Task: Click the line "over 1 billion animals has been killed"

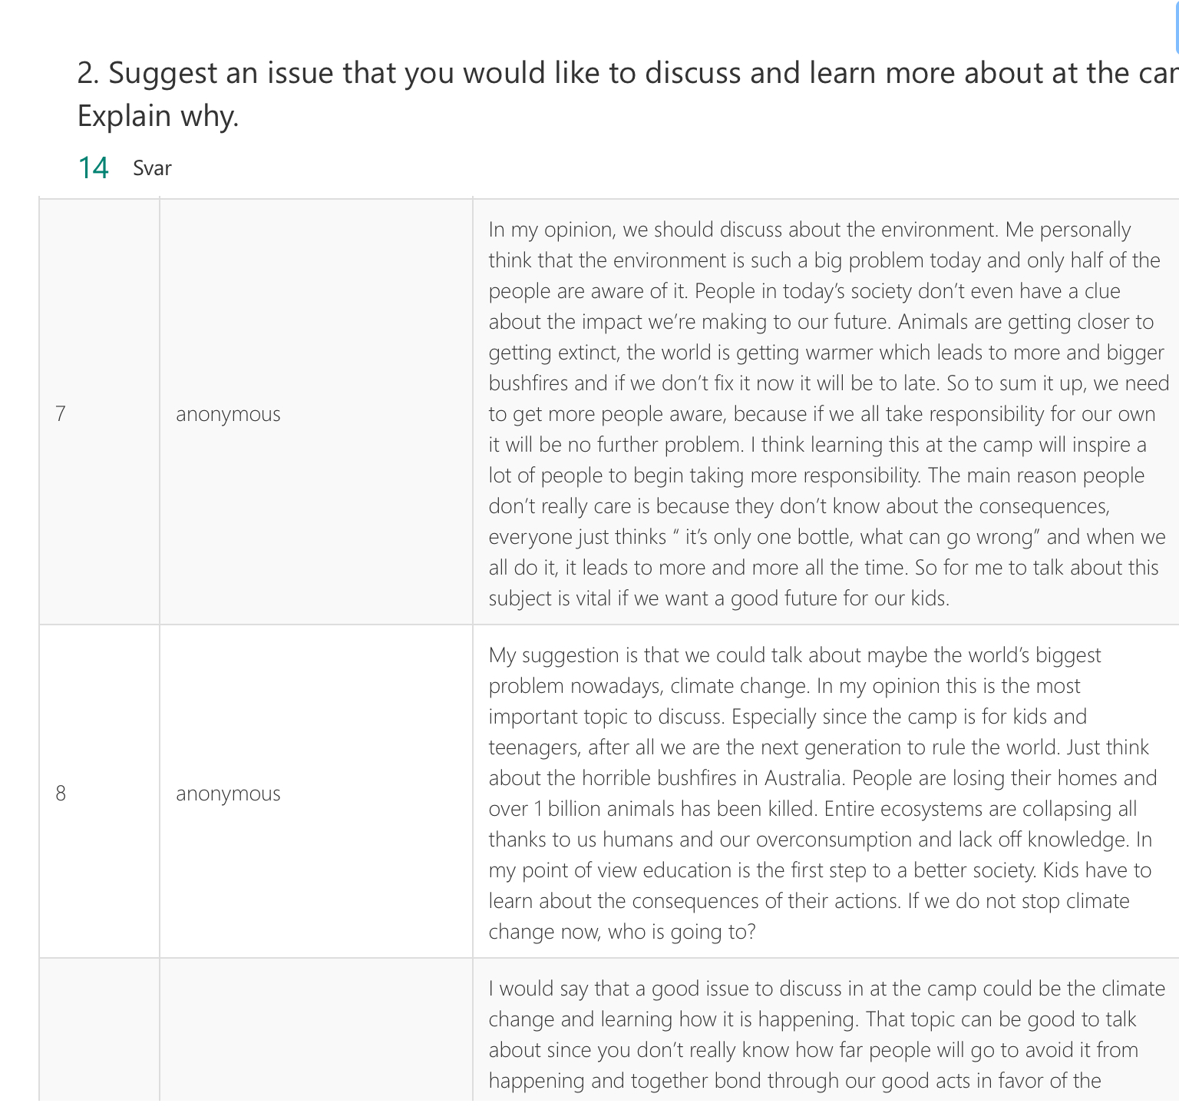Action: tap(652, 809)
